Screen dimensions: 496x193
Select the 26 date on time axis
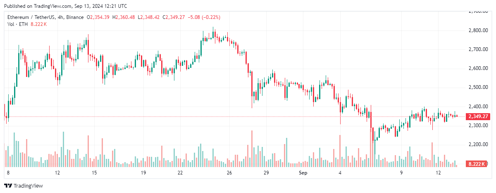(x=229, y=173)
